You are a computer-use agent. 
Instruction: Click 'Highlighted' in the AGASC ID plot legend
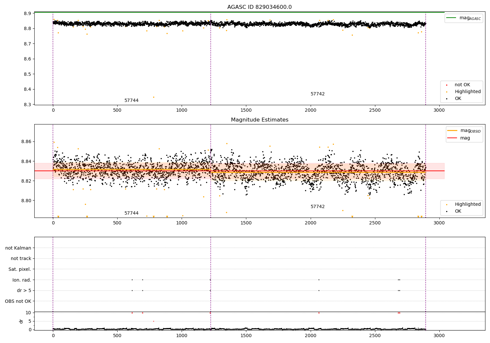coord(468,92)
